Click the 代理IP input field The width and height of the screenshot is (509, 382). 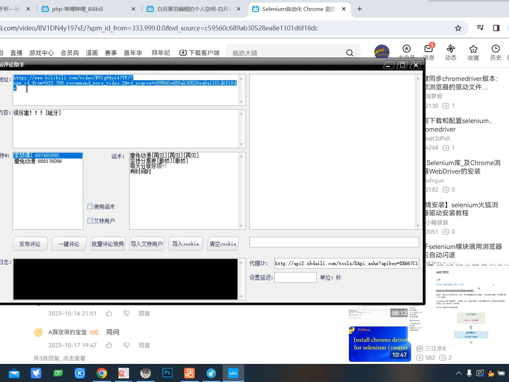346,264
